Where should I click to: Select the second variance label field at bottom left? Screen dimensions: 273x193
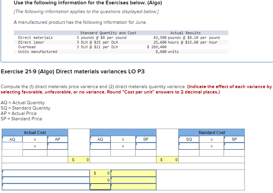[45, 180]
